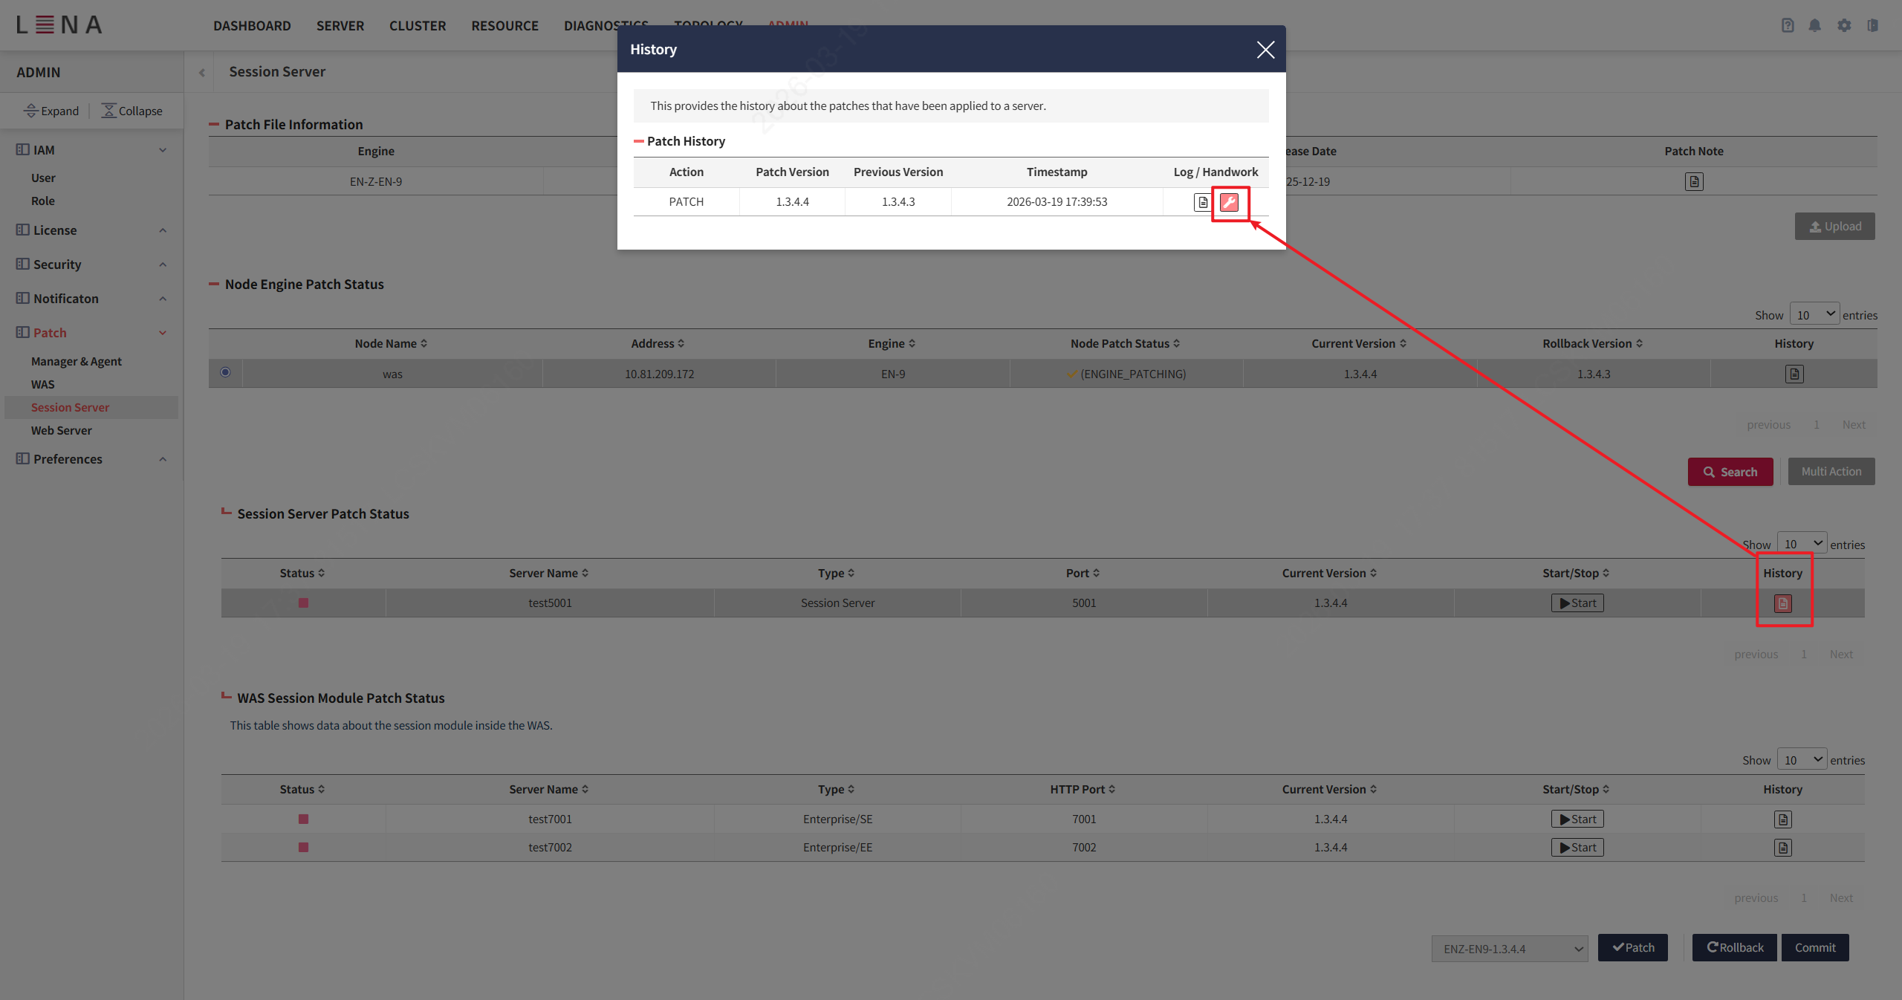Open the history icon for test7001
Viewport: 1902px width, 1000px height.
1782,819
